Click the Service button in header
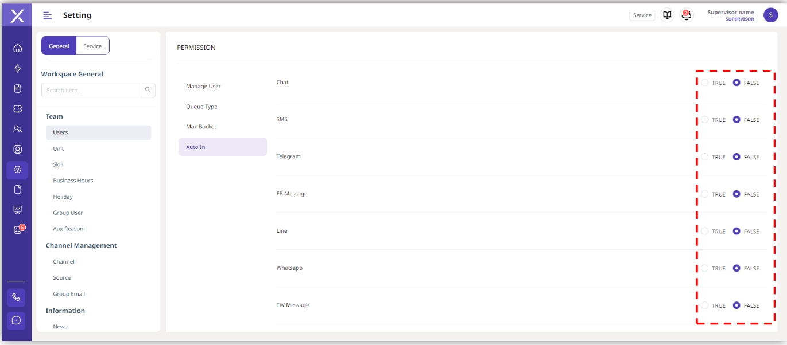 point(642,15)
